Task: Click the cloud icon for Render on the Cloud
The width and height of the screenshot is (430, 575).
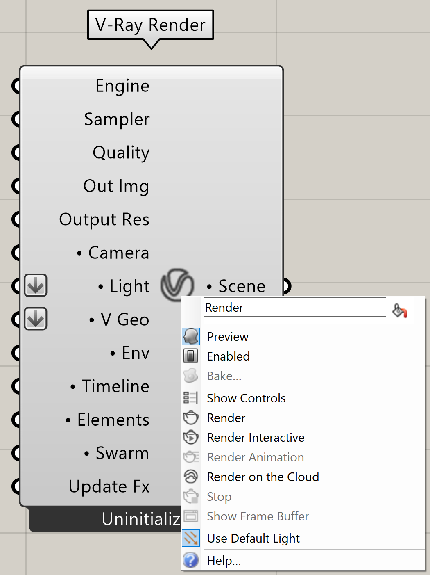Action: click(191, 477)
